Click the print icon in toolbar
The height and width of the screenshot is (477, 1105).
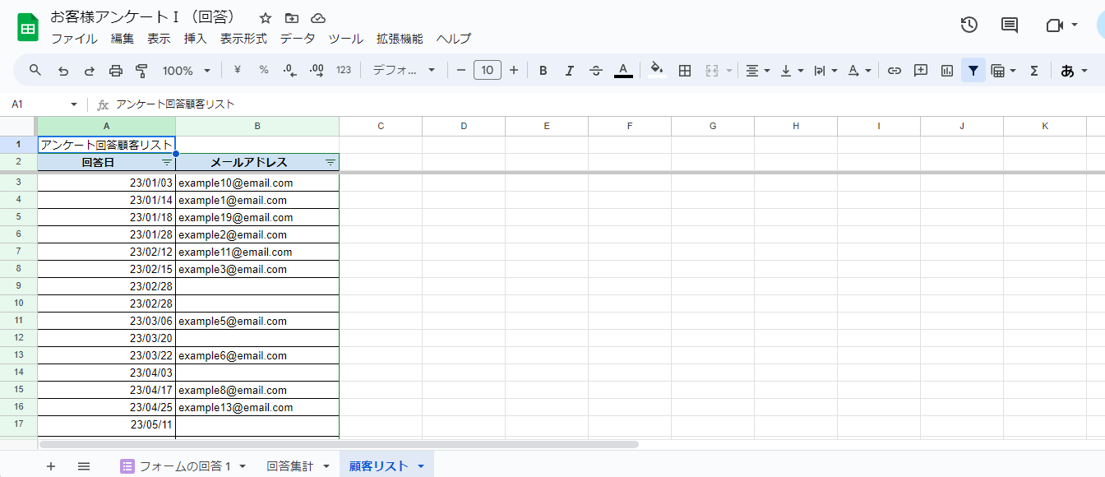tap(115, 71)
